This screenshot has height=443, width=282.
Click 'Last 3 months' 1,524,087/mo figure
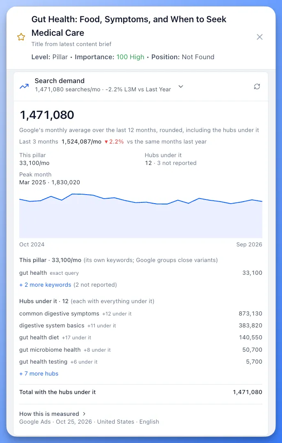point(82,141)
